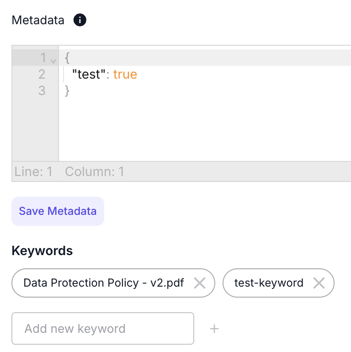Image resolution: width=351 pixels, height=352 pixels.
Task: Save the metadata changes
Action: pos(58,211)
